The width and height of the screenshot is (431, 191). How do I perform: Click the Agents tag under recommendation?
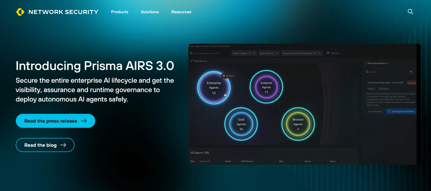tap(371, 89)
